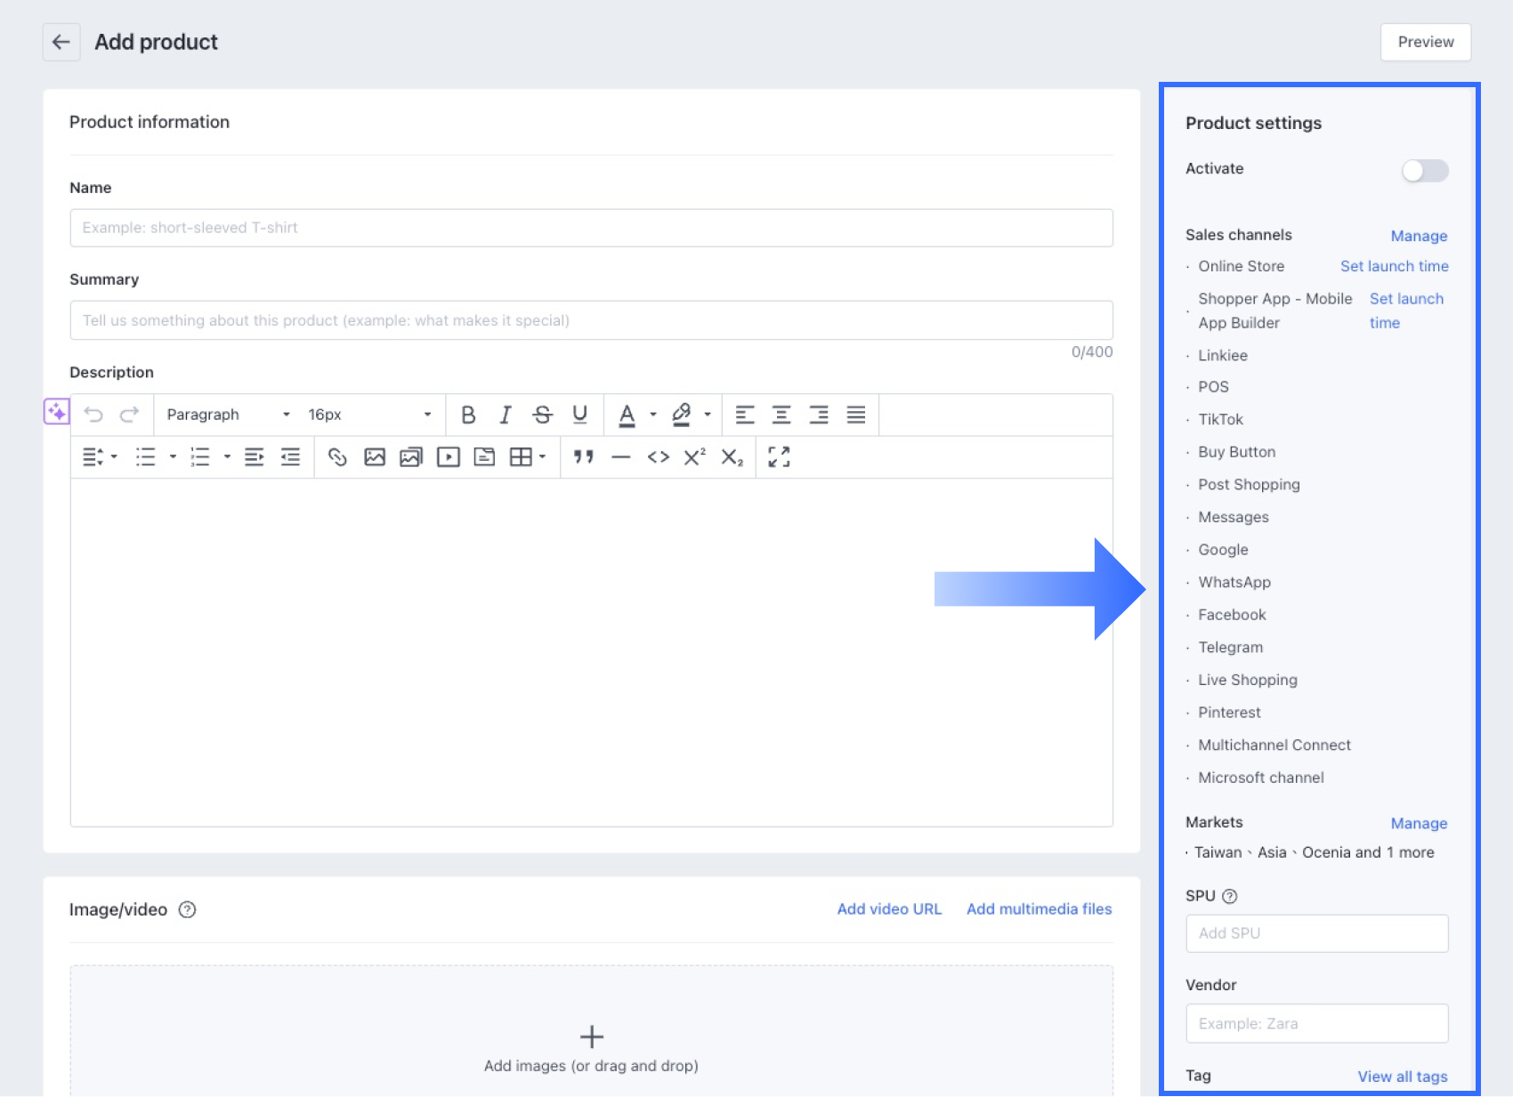Insert a hyperlink into the description
This screenshot has width=1513, height=1097.
[x=337, y=457]
